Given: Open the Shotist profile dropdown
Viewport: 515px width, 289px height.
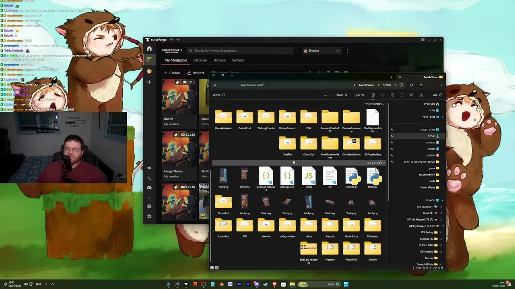Looking at the screenshot, I should 321,51.
